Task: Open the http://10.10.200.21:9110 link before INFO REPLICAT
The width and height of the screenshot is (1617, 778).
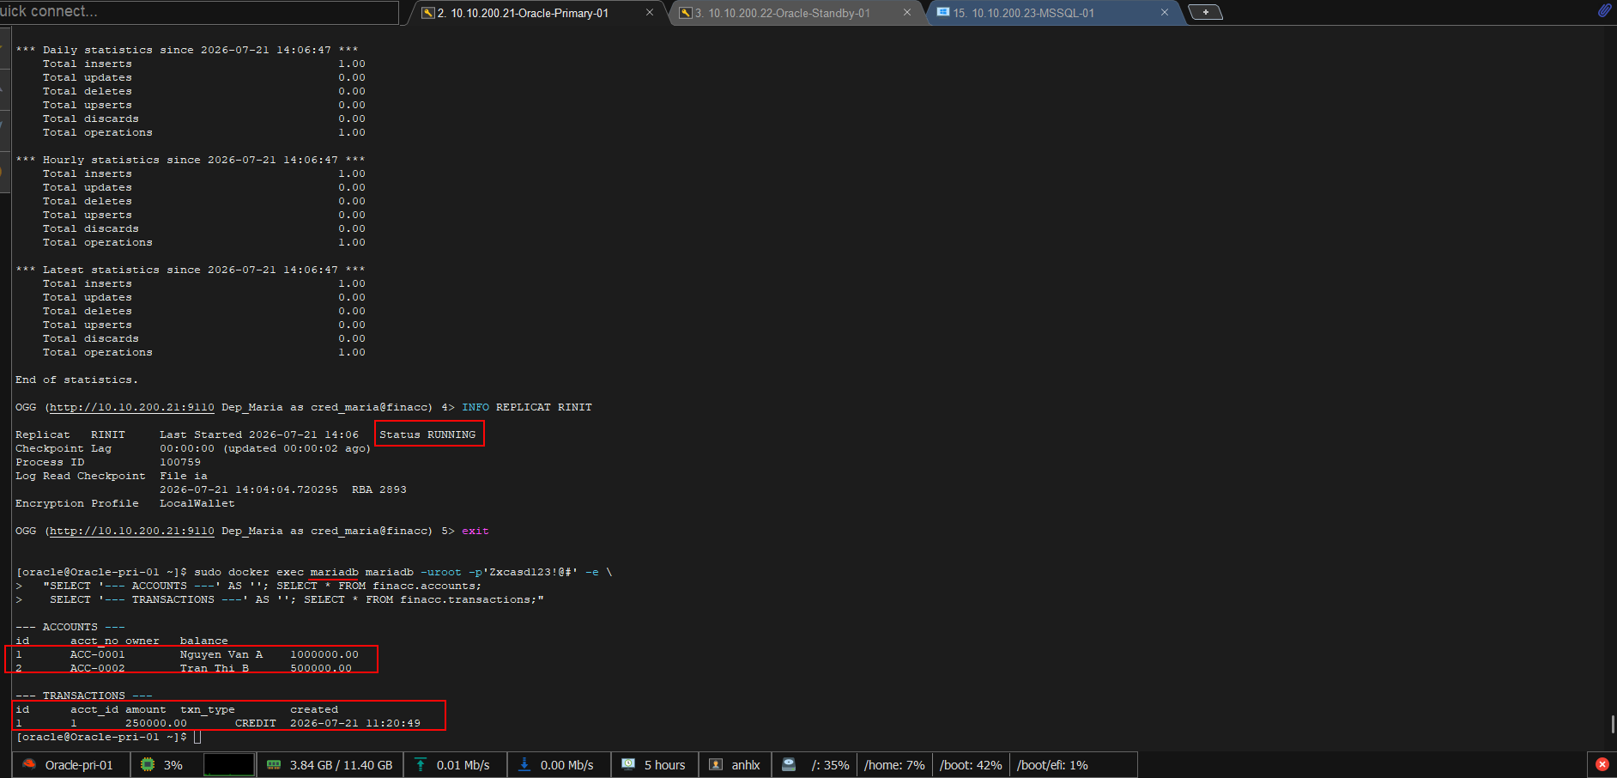Action: pos(132,407)
